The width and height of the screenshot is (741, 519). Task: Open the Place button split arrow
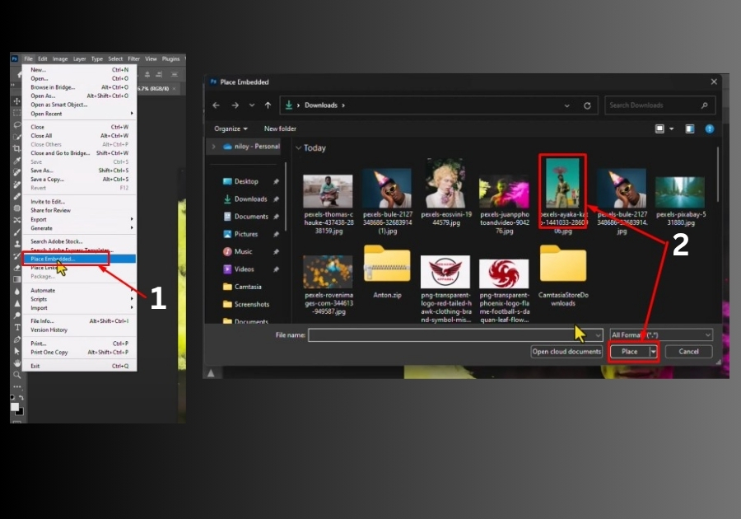coord(653,352)
